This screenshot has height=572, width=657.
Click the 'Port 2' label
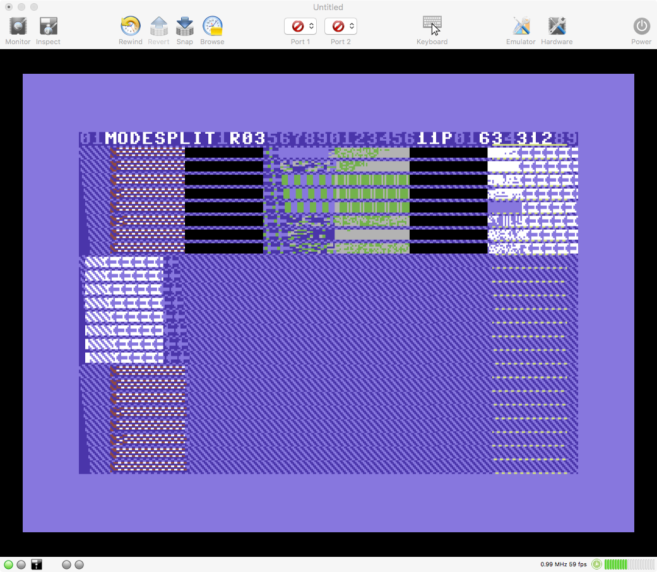point(341,42)
